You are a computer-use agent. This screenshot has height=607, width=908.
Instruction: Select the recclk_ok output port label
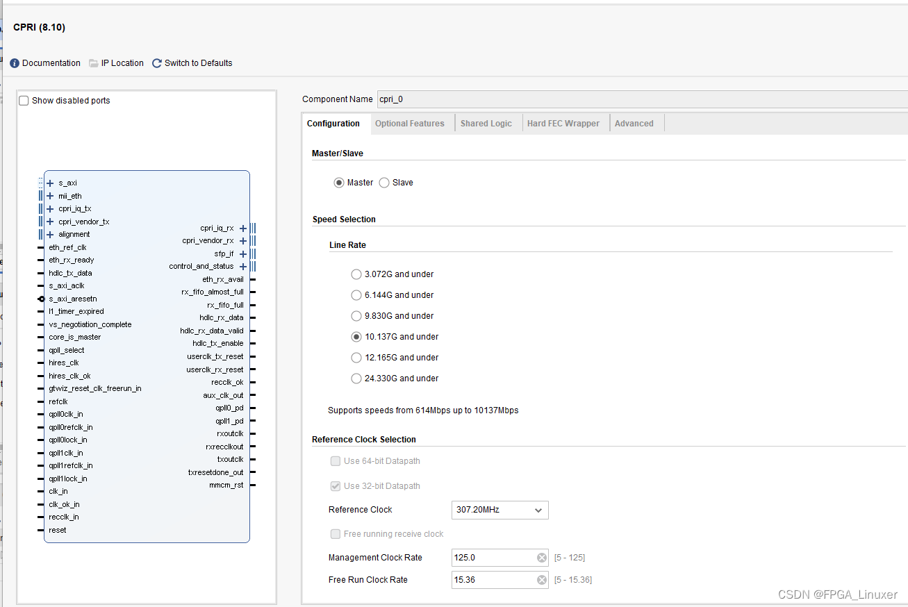(228, 383)
